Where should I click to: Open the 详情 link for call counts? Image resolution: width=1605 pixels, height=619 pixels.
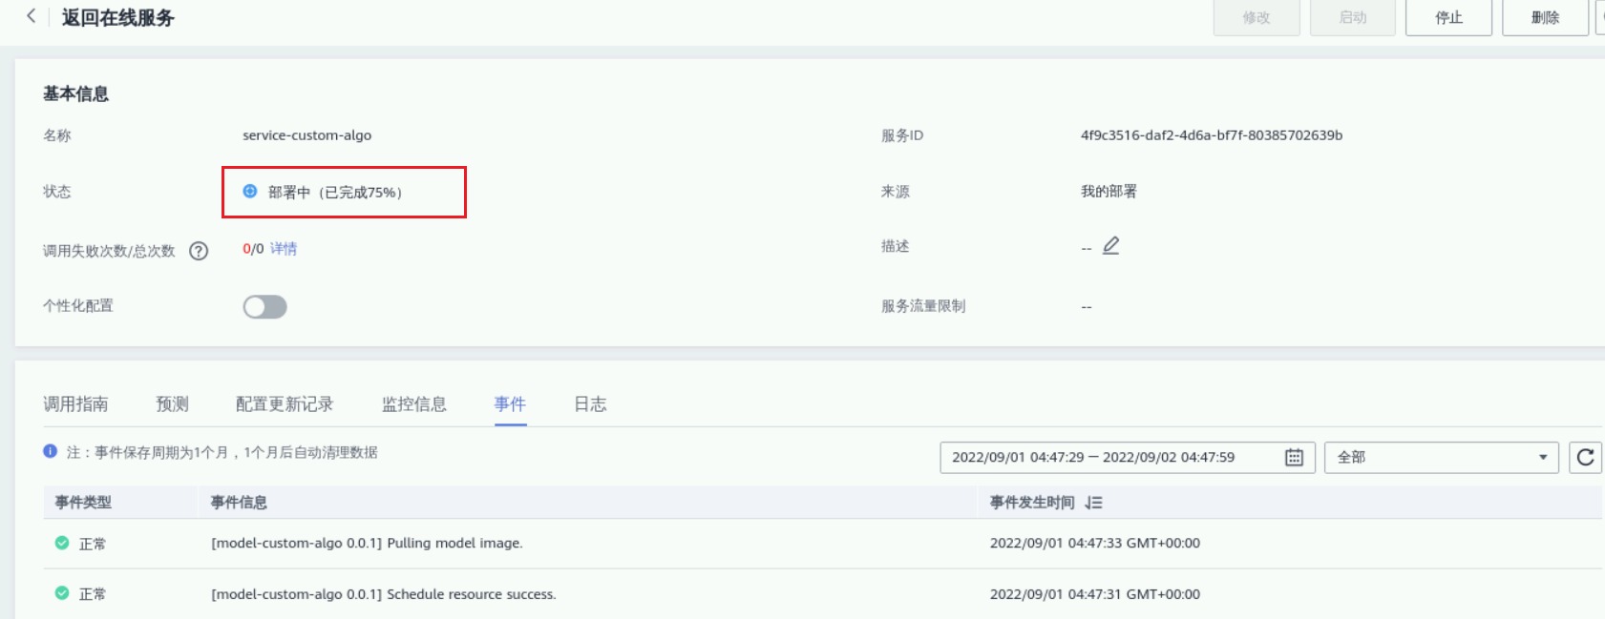click(x=284, y=249)
